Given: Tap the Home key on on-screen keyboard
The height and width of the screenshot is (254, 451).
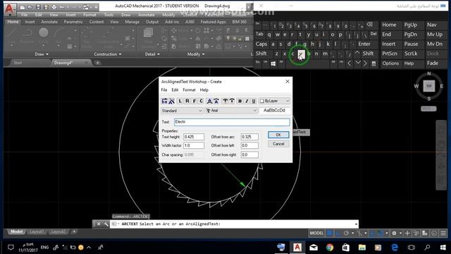Looking at the screenshot, I should (x=389, y=25).
